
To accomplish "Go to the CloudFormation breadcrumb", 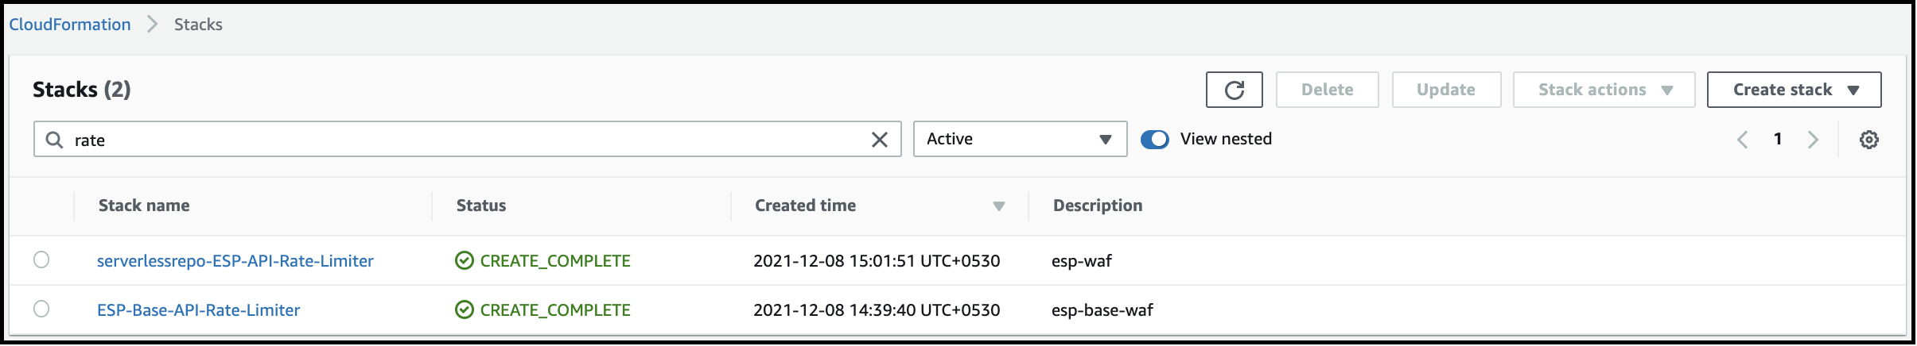I will coord(70,25).
